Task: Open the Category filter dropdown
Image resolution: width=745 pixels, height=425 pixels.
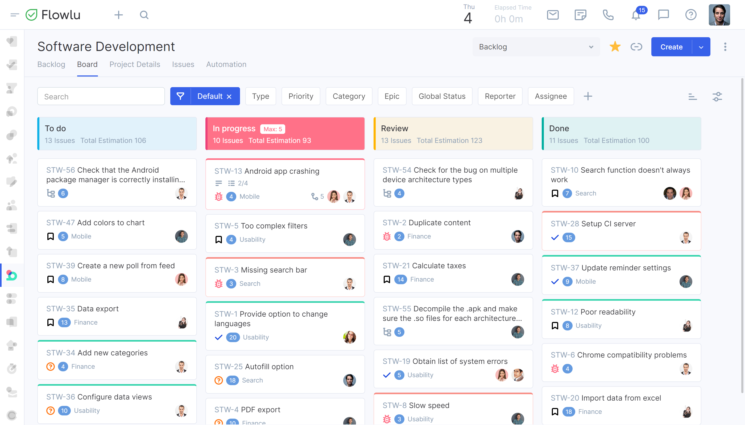Action: (349, 96)
